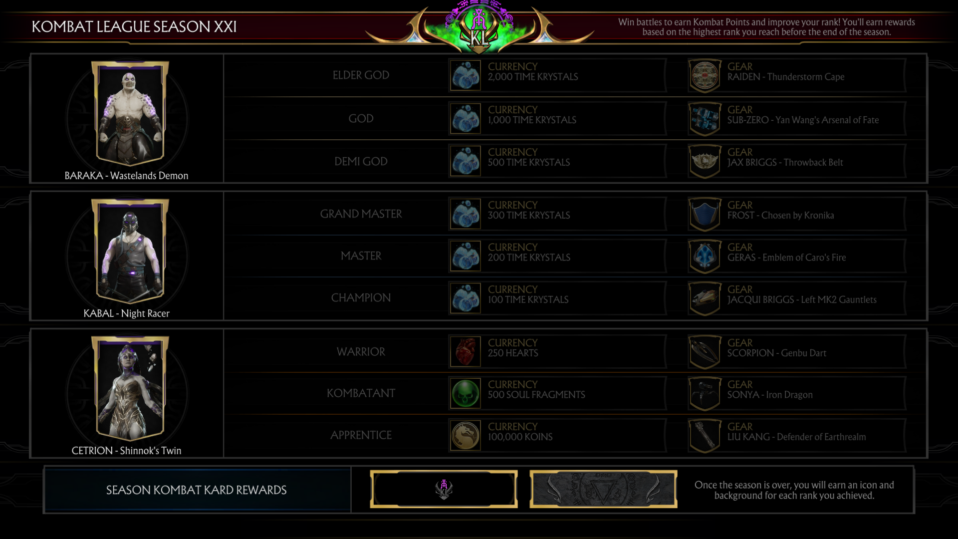Open the Baraka Wastelands Demon skin portrait
The image size is (958, 539).
tap(130, 113)
